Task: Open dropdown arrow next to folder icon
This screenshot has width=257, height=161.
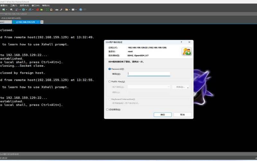Action: coord(69,10)
